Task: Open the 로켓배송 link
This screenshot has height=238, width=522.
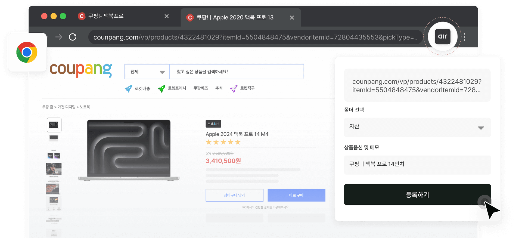Action: click(142, 89)
